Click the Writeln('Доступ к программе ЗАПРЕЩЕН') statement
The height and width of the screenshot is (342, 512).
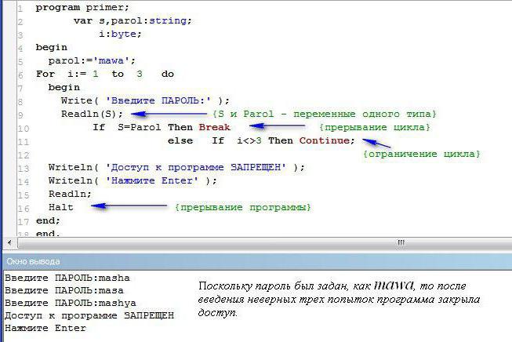tap(176, 167)
